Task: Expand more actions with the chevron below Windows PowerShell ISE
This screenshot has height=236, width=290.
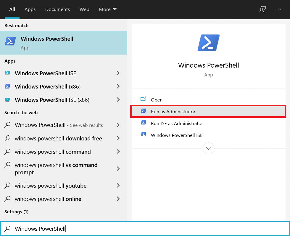Action: [208, 148]
